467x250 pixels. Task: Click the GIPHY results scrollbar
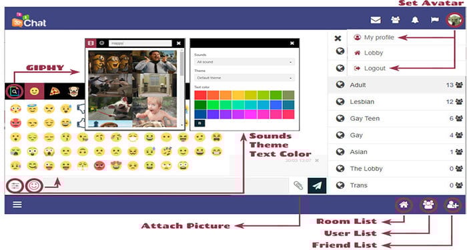[181, 64]
